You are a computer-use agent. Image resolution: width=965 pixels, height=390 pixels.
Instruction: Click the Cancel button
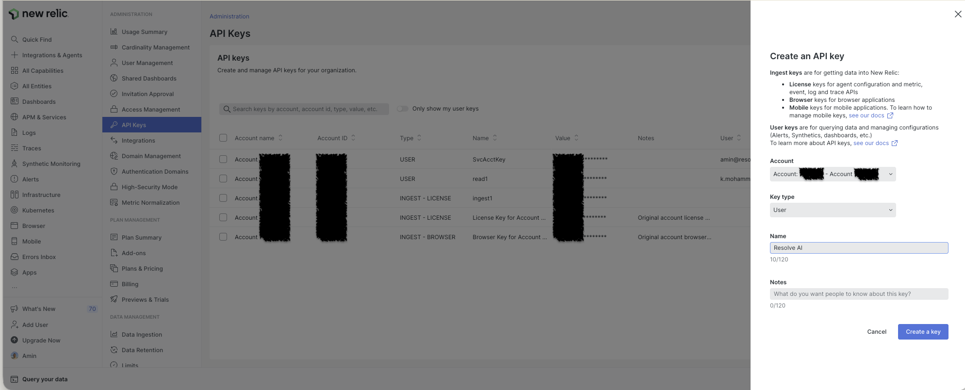pos(877,332)
